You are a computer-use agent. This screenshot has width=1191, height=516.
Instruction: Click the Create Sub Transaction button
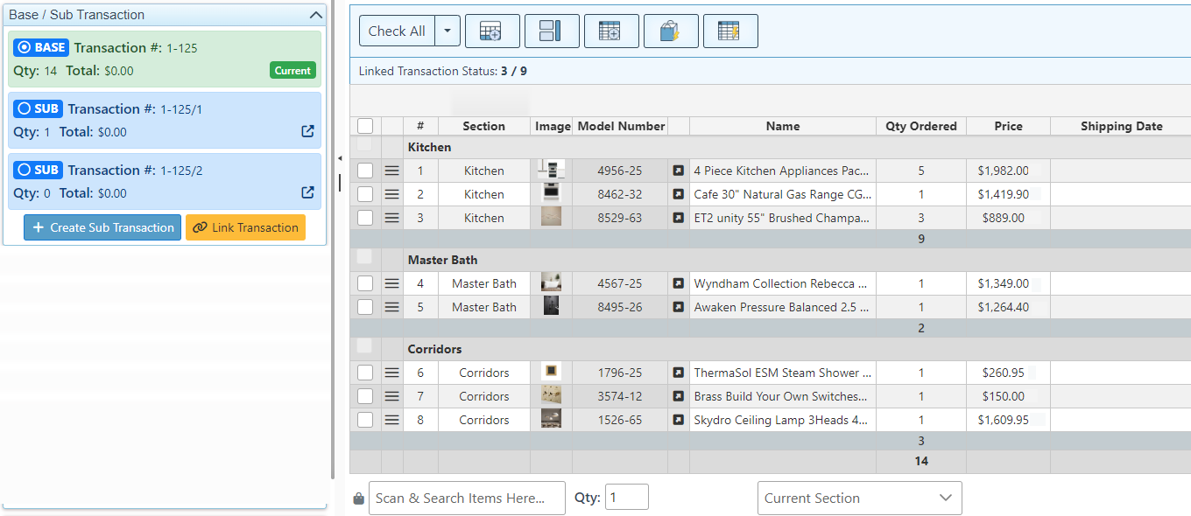tap(102, 227)
